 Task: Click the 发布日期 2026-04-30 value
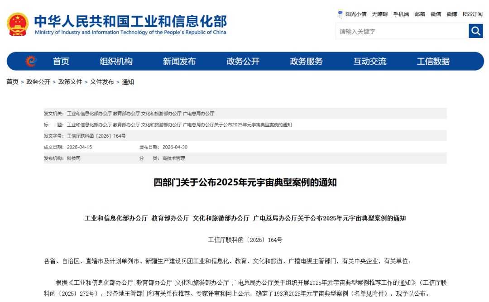[x=175, y=147]
